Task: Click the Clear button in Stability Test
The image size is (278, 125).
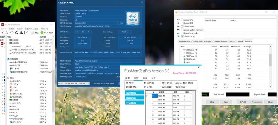Action: pos(212,102)
